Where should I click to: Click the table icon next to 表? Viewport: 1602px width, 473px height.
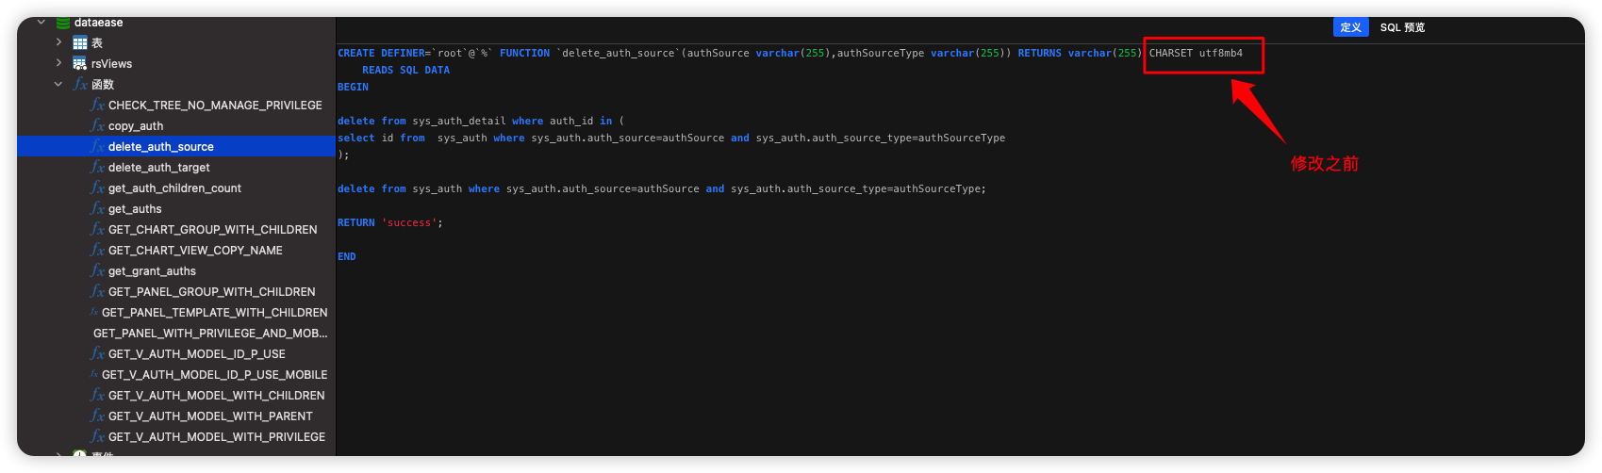point(80,43)
